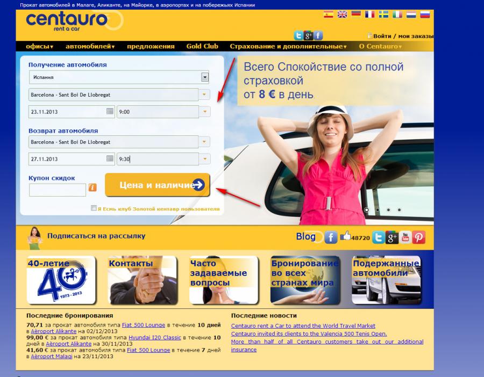
Task: Go to the fourth banner slide dot
Action: coord(399,209)
